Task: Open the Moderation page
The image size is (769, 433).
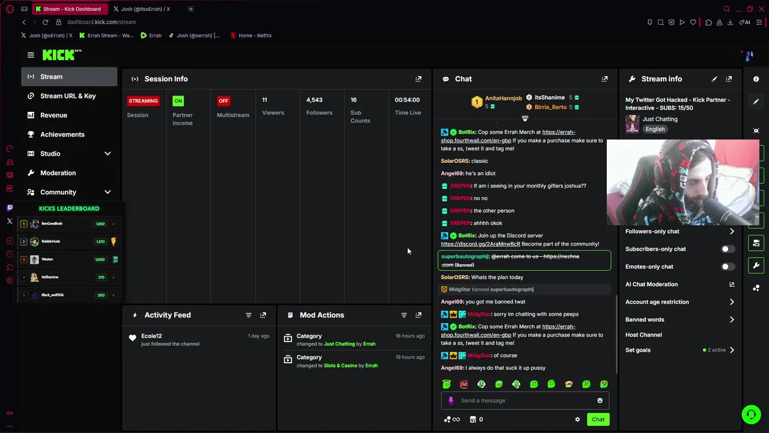Action: [x=70, y=173]
